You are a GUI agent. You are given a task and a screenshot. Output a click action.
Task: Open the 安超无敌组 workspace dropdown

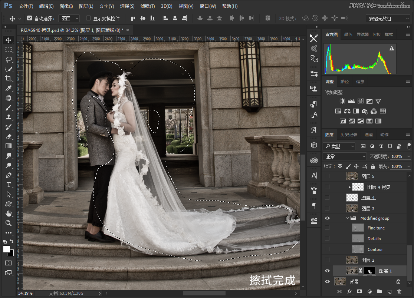point(387,18)
